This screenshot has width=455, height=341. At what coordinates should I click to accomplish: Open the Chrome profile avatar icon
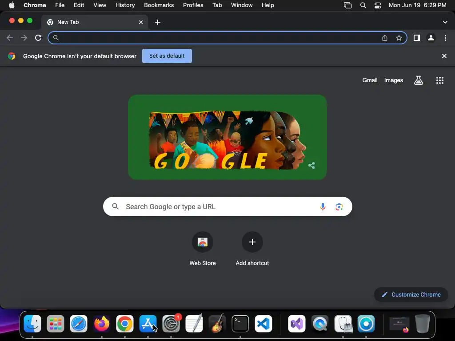pyautogui.click(x=431, y=38)
